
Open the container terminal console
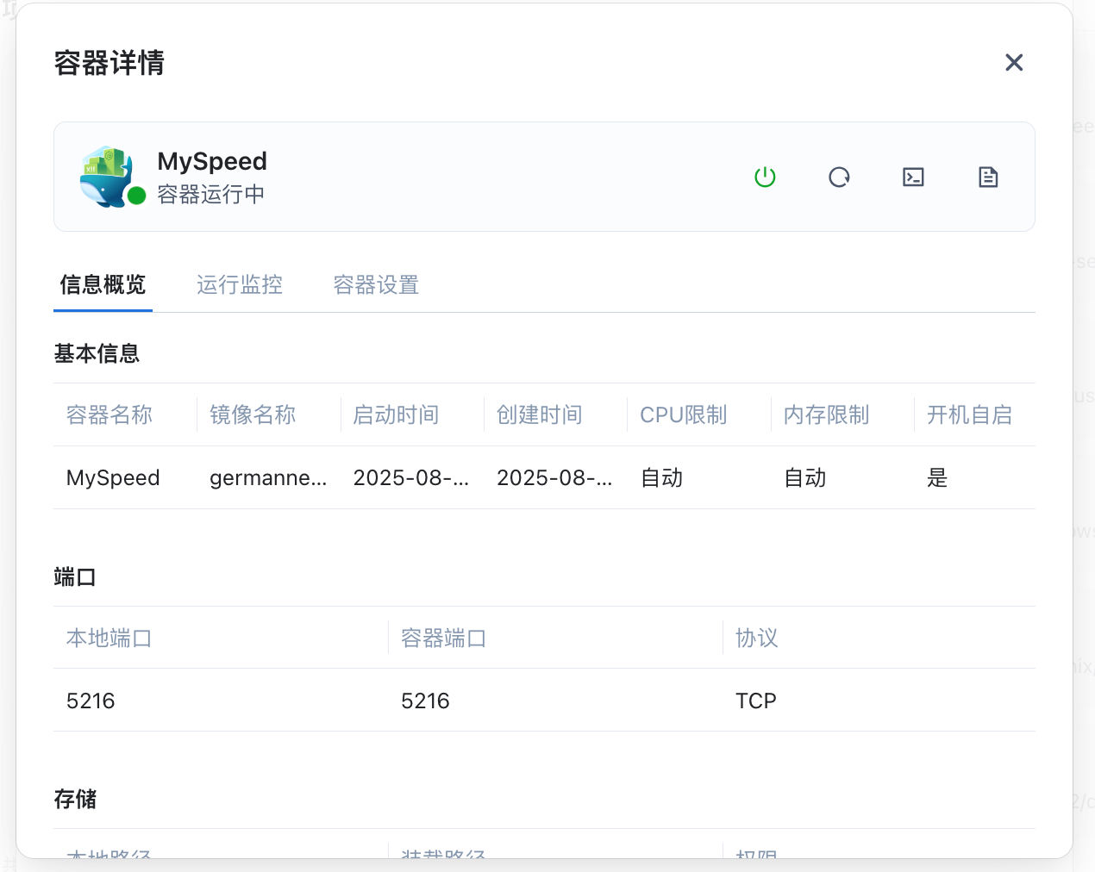[913, 178]
